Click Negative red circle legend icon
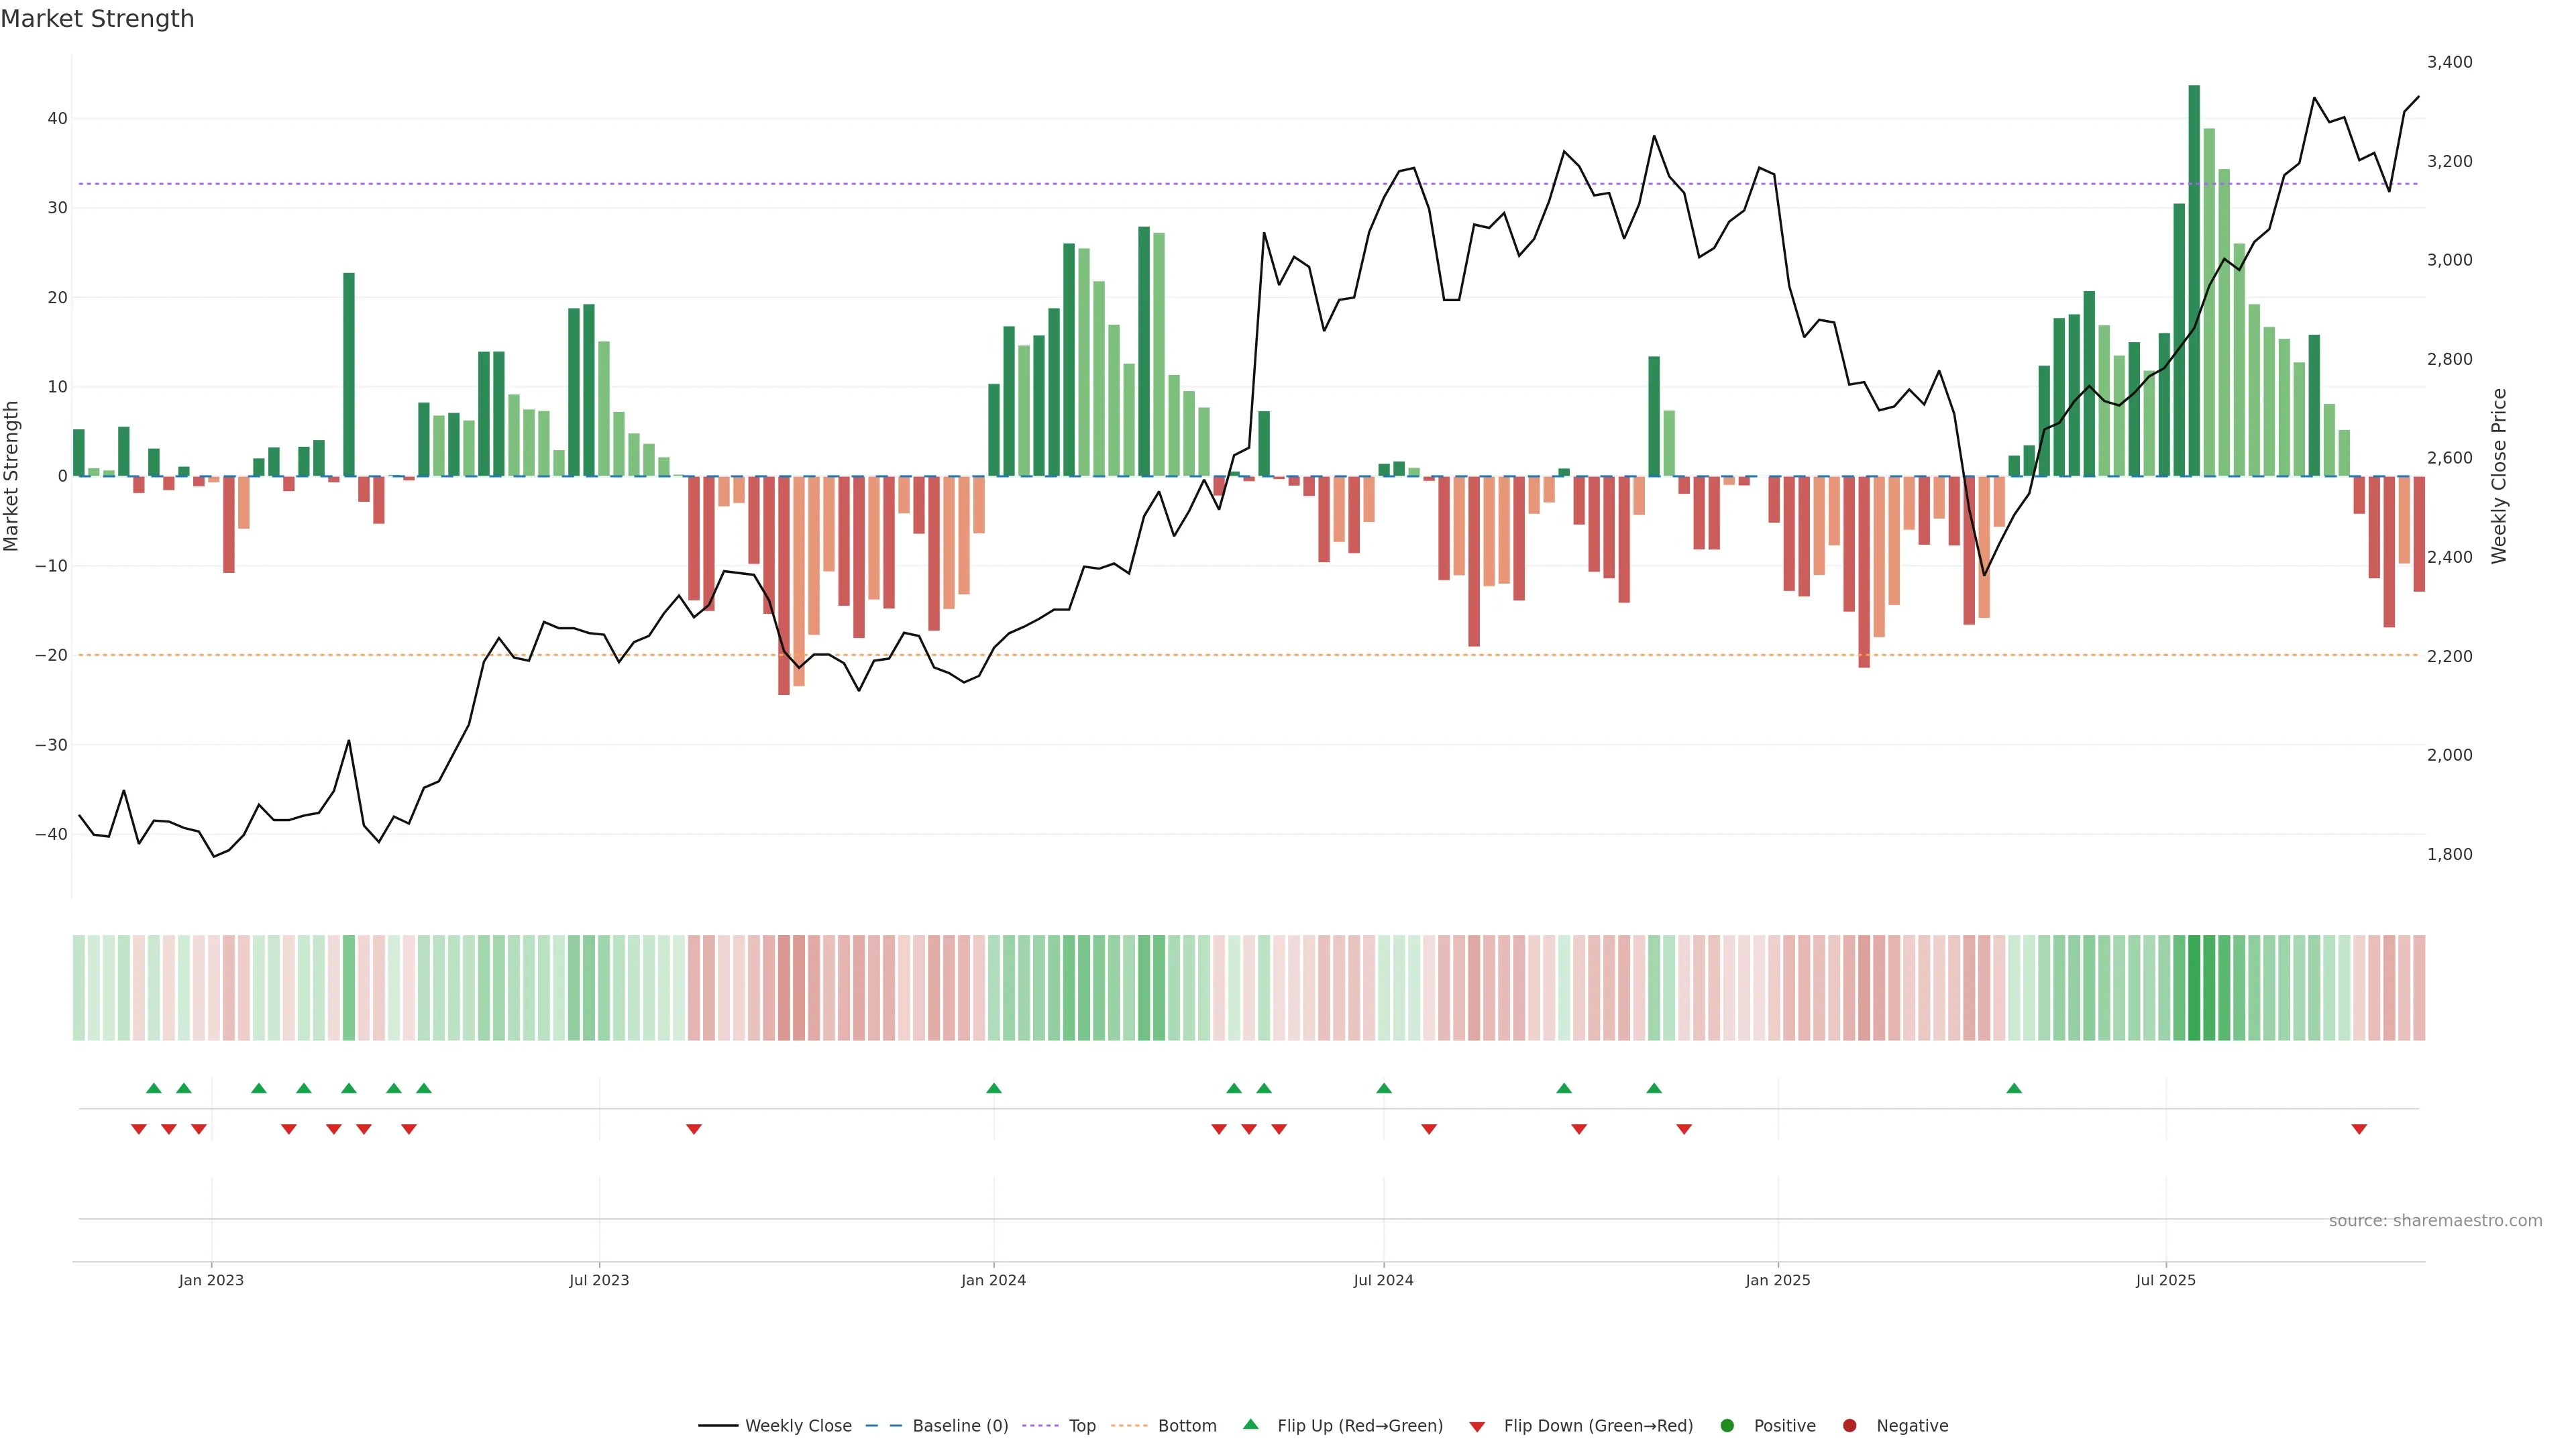The image size is (2576, 1449). point(1849,1426)
